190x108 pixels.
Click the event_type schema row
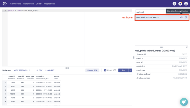162,70
